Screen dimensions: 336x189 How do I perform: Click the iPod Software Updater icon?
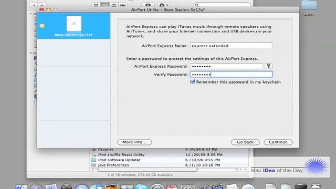click(x=93, y=160)
